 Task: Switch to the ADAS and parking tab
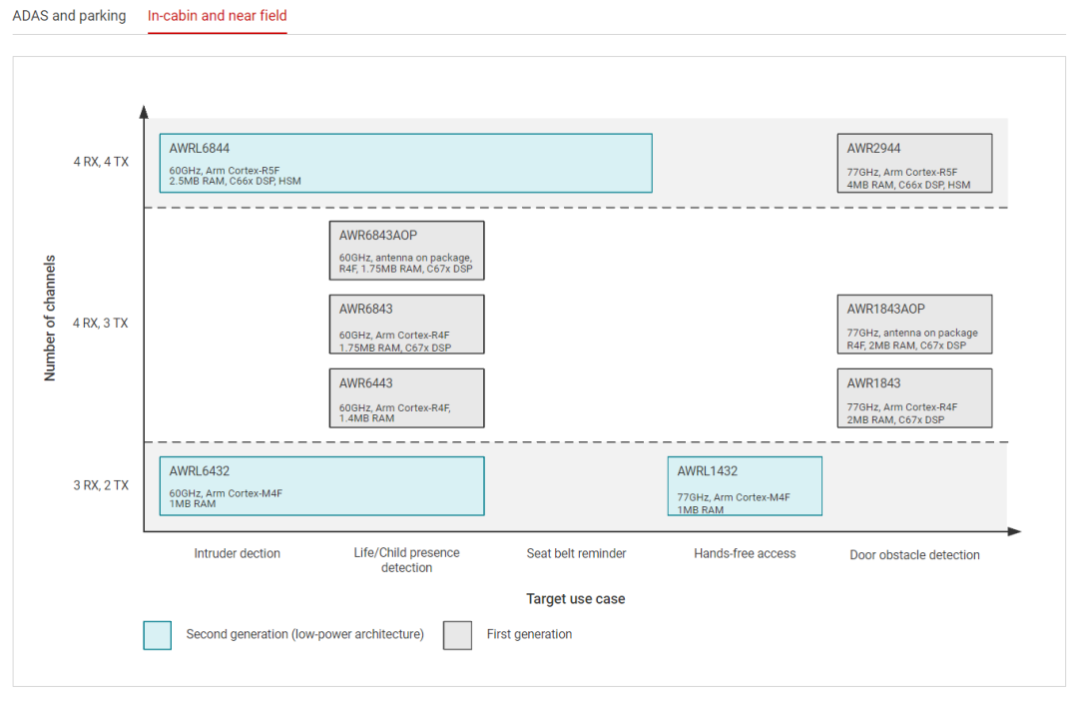pyautogui.click(x=69, y=16)
